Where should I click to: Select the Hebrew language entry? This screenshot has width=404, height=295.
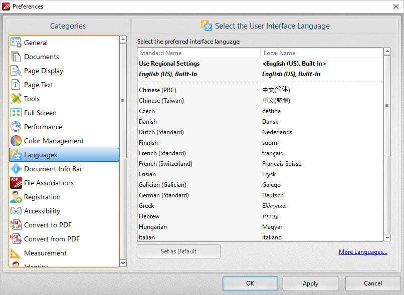click(x=149, y=216)
